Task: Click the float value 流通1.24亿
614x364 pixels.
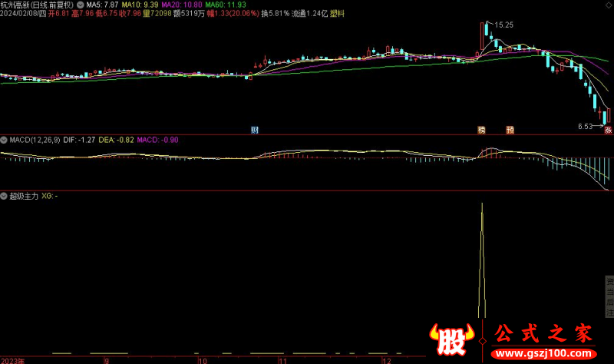Action: pos(309,14)
